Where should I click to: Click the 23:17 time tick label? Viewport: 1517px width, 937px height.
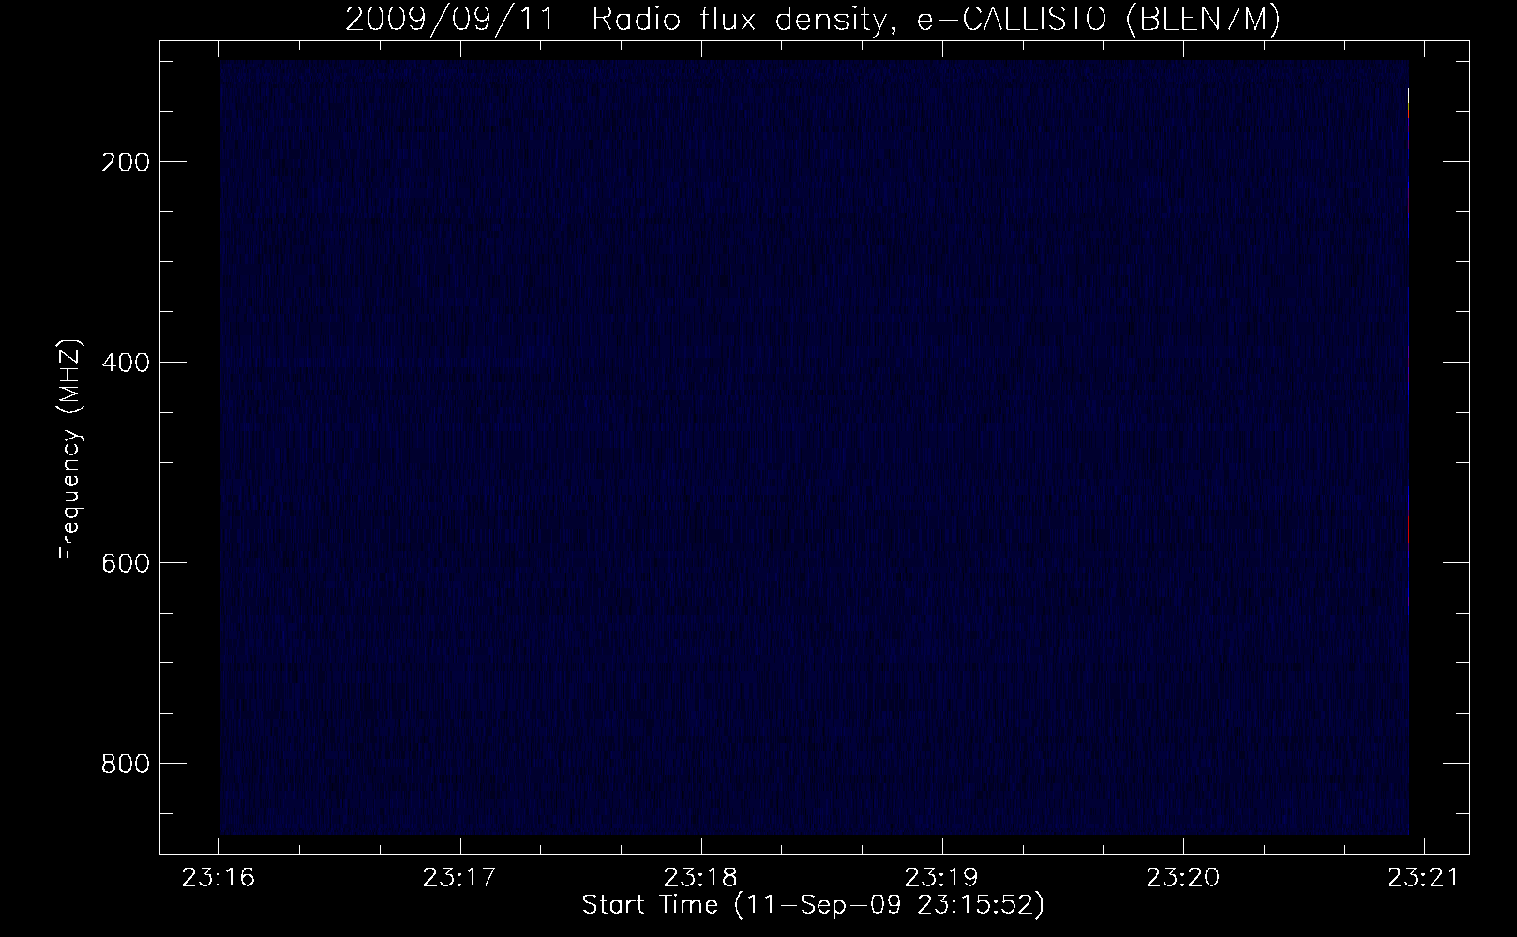[x=460, y=878]
